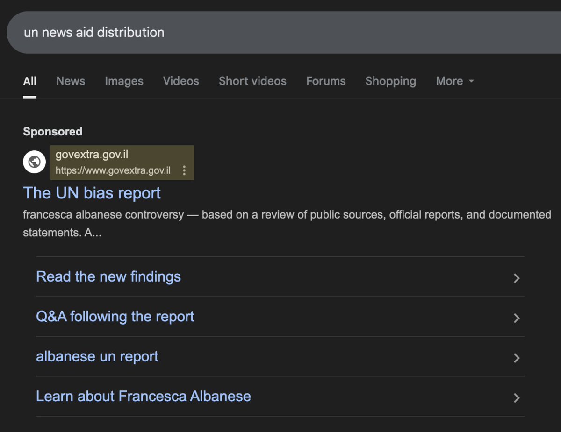Open 'The UN bias report' headline link

[92, 193]
